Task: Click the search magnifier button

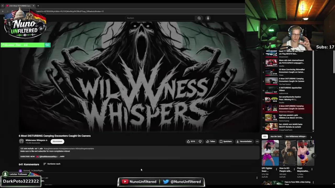Action: (x=199, y=18)
